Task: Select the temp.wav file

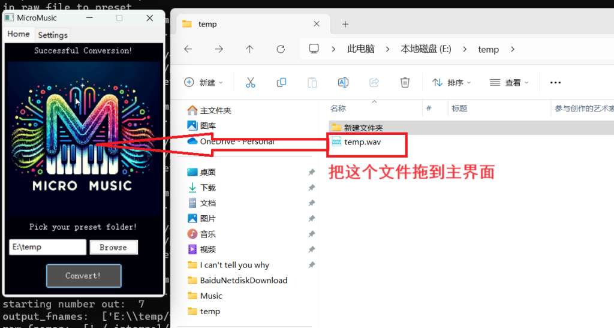Action: click(x=363, y=142)
